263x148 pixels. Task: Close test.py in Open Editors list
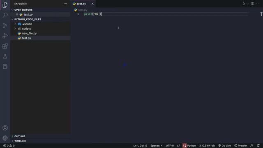[17, 15]
